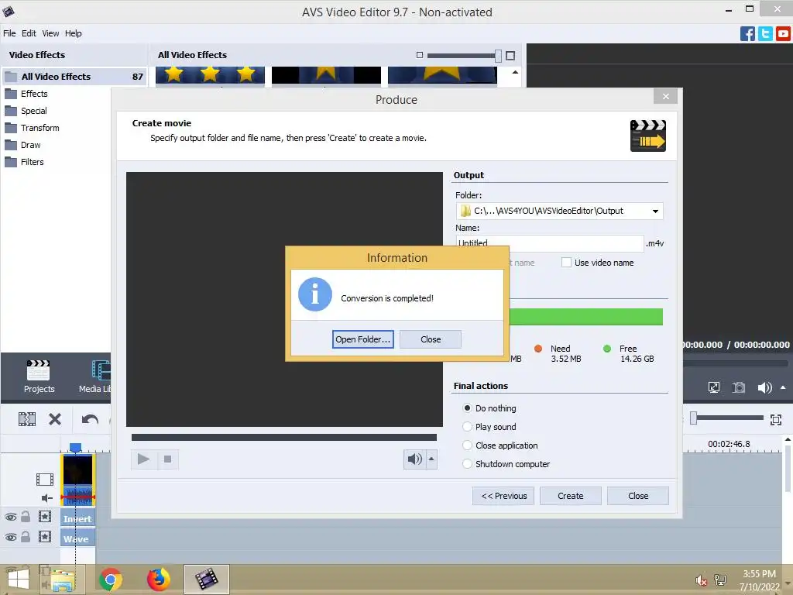Play the preview in Produce dialog
The height and width of the screenshot is (595, 793).
point(143,459)
